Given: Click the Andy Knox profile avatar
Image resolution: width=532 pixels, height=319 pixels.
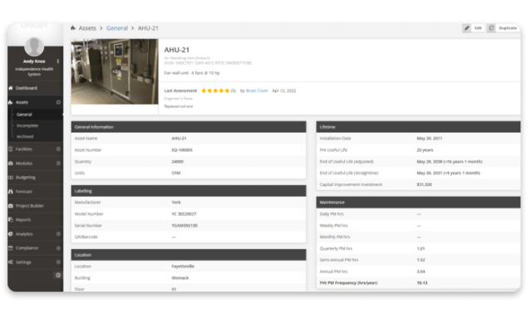Looking at the screenshot, I should [34, 47].
